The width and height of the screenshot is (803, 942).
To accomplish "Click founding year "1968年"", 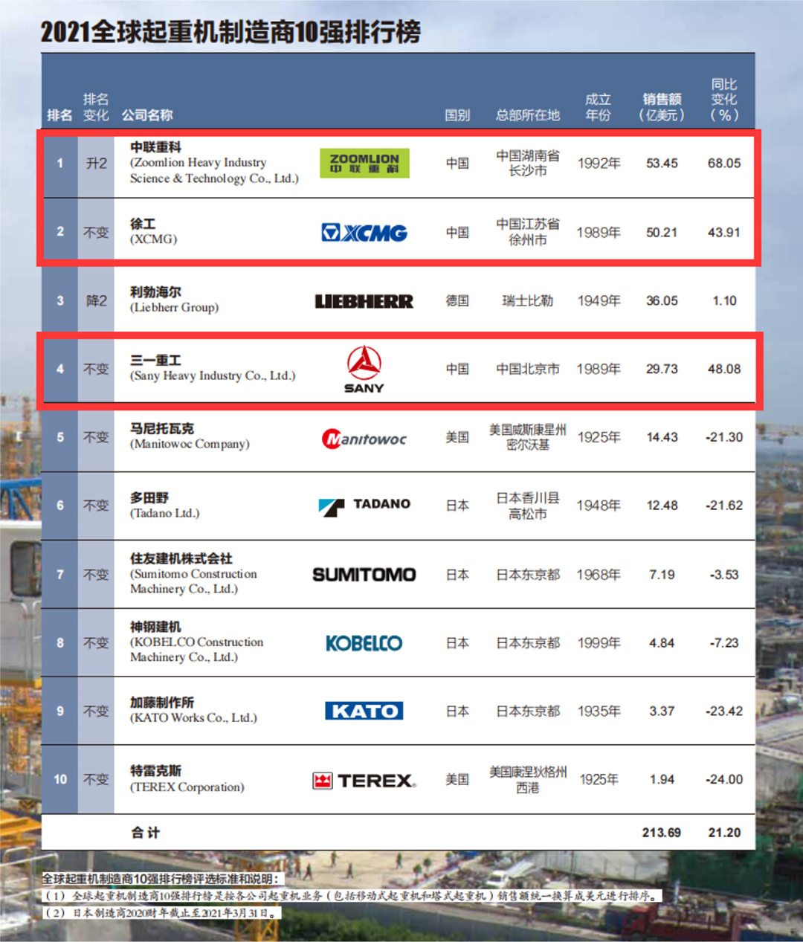I will tap(599, 575).
